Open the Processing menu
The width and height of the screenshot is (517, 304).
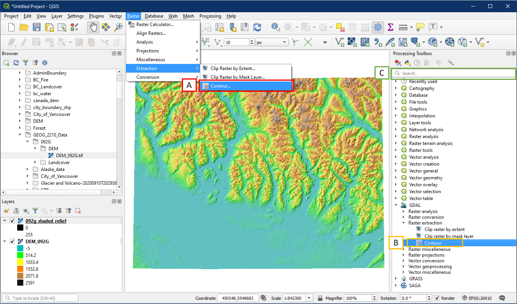coord(210,16)
